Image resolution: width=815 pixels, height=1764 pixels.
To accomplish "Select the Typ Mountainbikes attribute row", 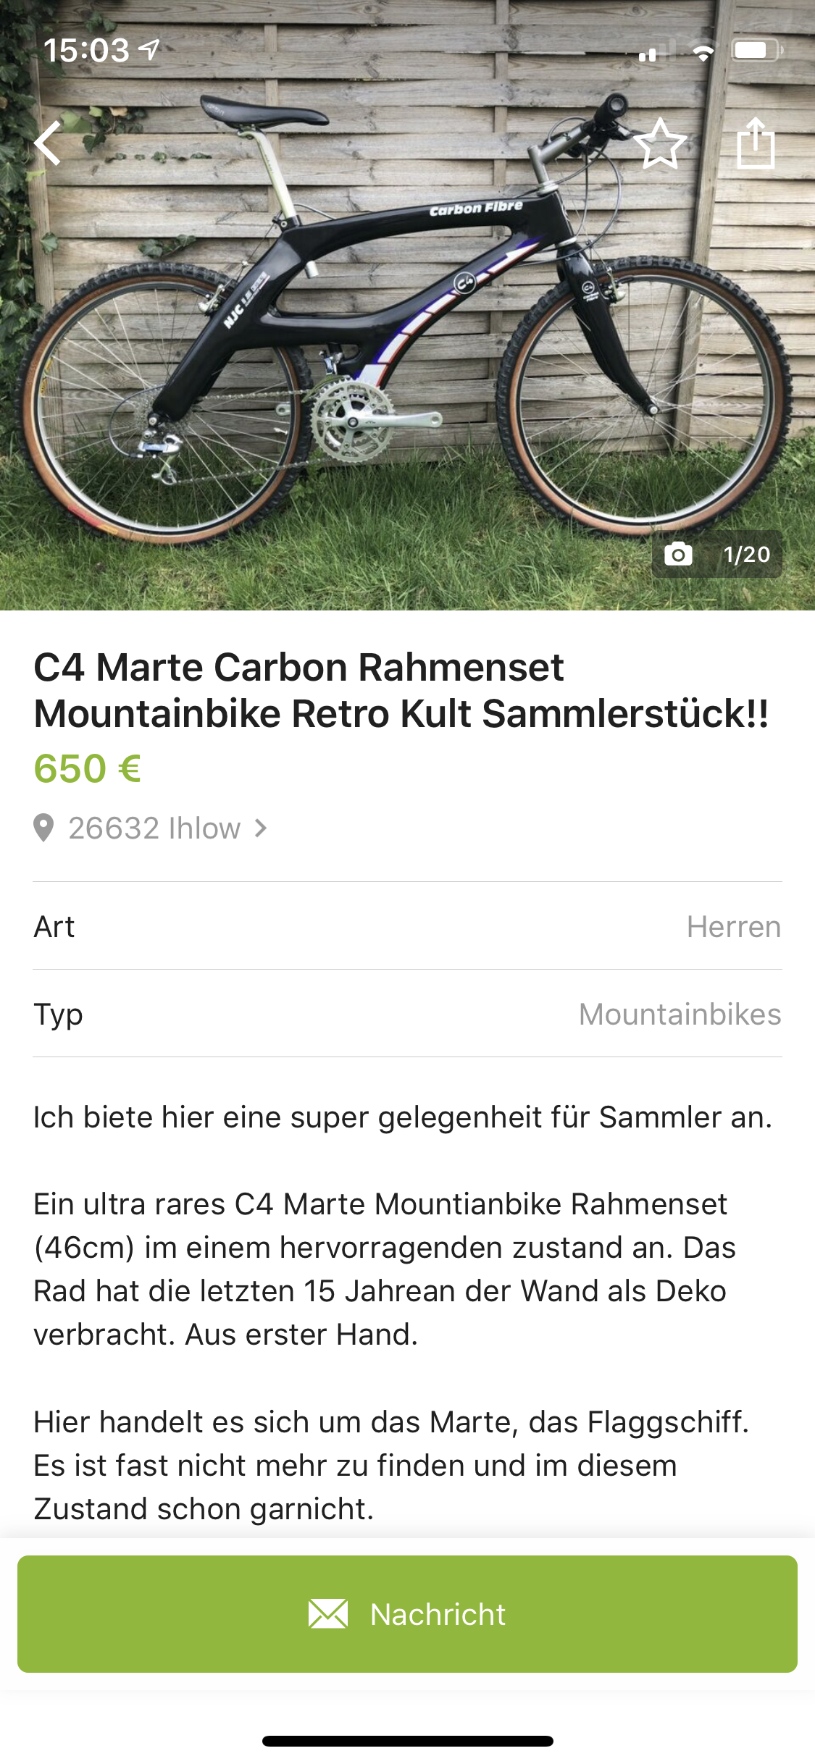I will pos(407,1014).
